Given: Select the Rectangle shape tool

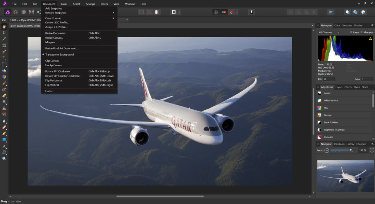Looking at the screenshot, I should coord(4,140).
